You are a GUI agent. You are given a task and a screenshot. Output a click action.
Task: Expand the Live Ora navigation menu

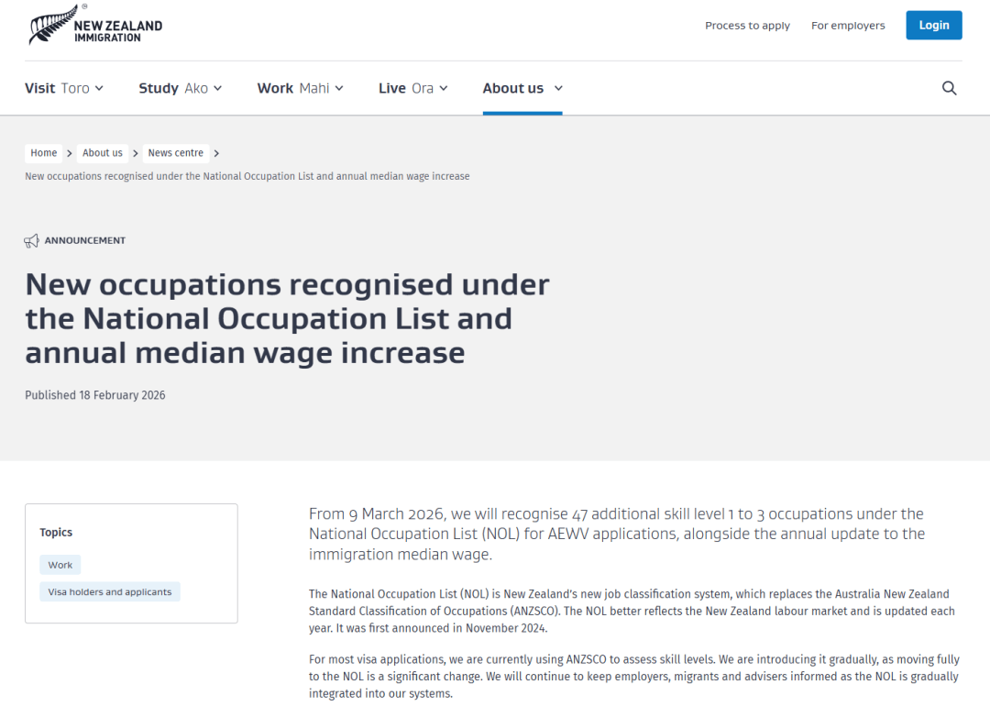412,88
